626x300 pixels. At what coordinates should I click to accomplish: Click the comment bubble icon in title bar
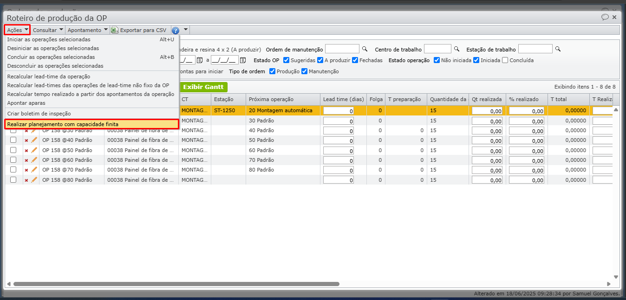605,17
